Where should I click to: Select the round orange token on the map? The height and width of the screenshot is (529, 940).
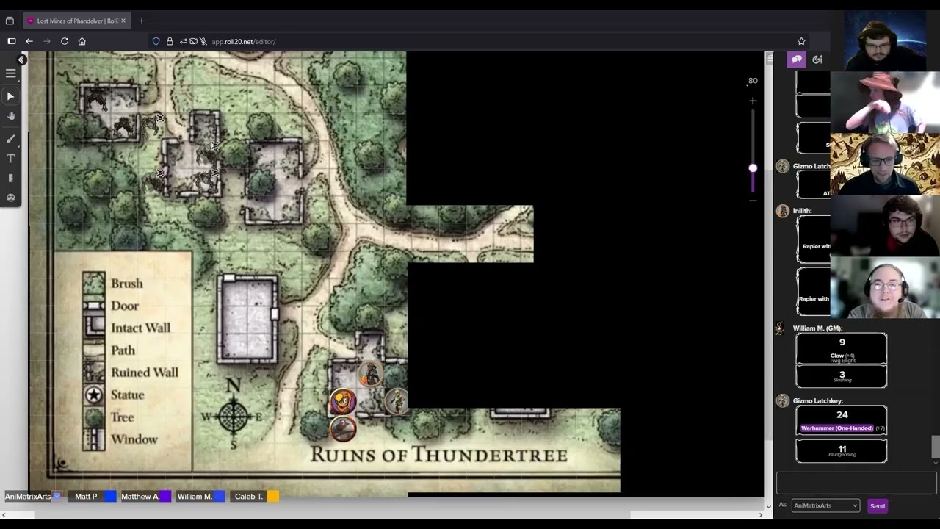(x=343, y=401)
